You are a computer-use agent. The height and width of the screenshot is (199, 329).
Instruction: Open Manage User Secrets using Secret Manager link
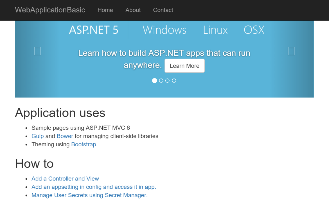[x=89, y=195]
